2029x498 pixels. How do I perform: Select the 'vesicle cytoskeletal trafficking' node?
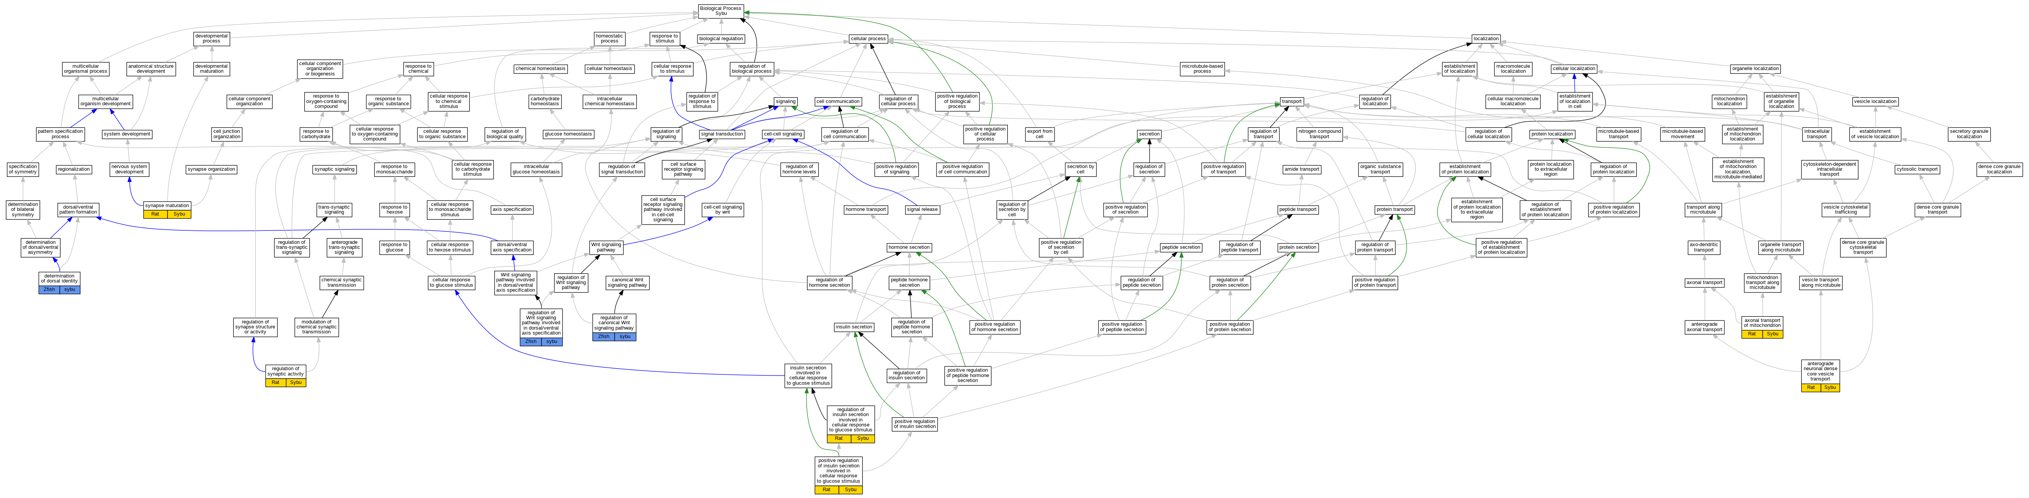pos(1845,209)
